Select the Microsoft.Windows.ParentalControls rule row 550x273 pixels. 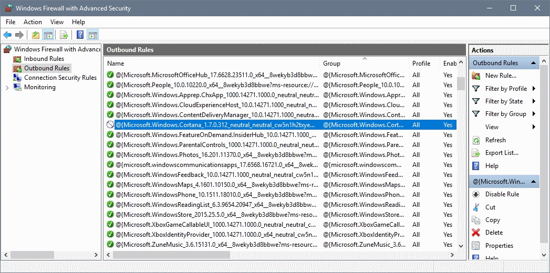[x=281, y=145]
